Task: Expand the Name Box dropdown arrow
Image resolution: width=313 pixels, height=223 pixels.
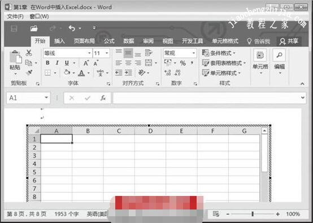Action: [46, 97]
